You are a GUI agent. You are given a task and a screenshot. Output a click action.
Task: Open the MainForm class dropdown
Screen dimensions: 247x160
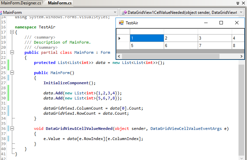115,12
